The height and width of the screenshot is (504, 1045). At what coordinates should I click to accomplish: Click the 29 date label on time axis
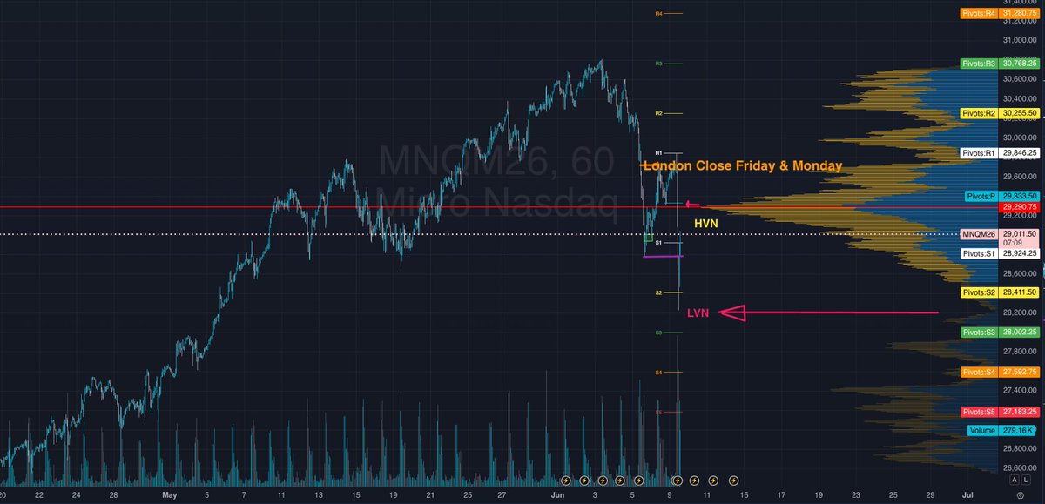pos(930,494)
